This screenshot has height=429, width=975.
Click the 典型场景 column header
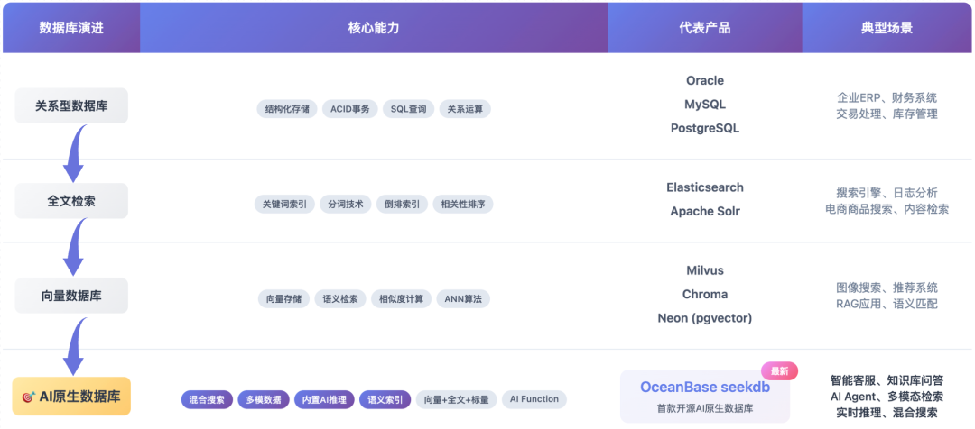887,28
